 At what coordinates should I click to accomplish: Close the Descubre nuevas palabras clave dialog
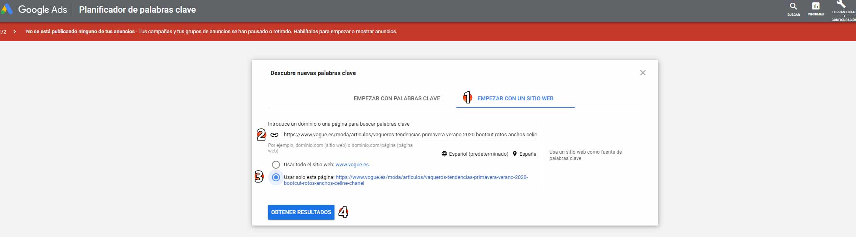click(642, 73)
